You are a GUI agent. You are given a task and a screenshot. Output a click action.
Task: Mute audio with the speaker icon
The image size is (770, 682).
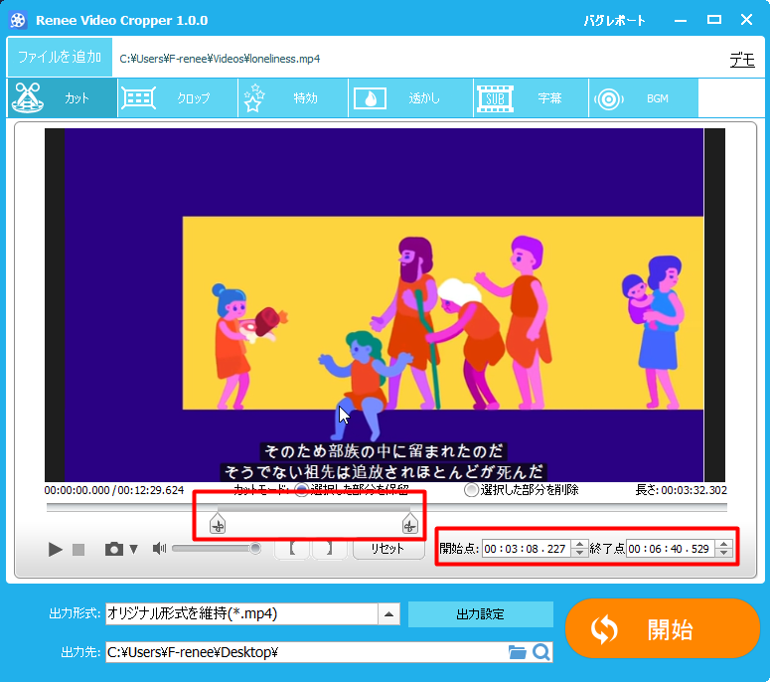[159, 549]
